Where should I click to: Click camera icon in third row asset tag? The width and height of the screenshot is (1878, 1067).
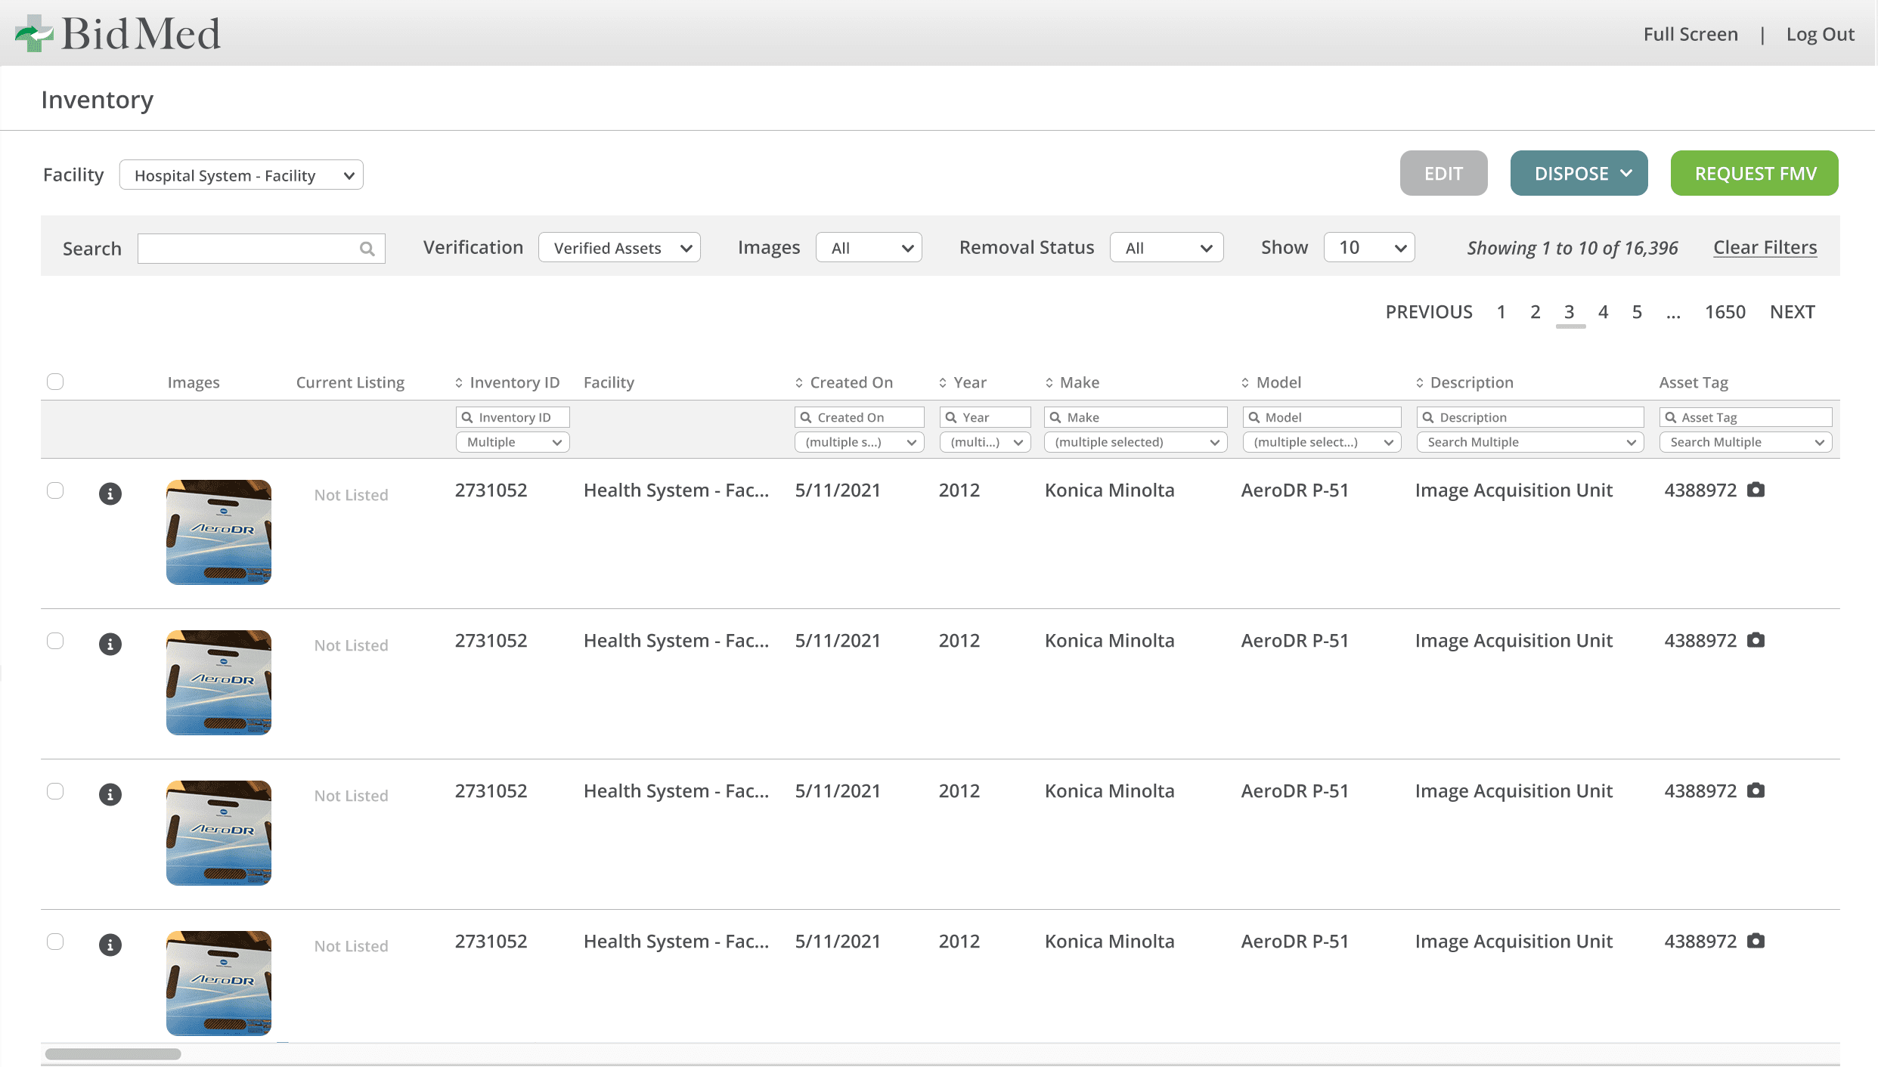pyautogui.click(x=1756, y=790)
